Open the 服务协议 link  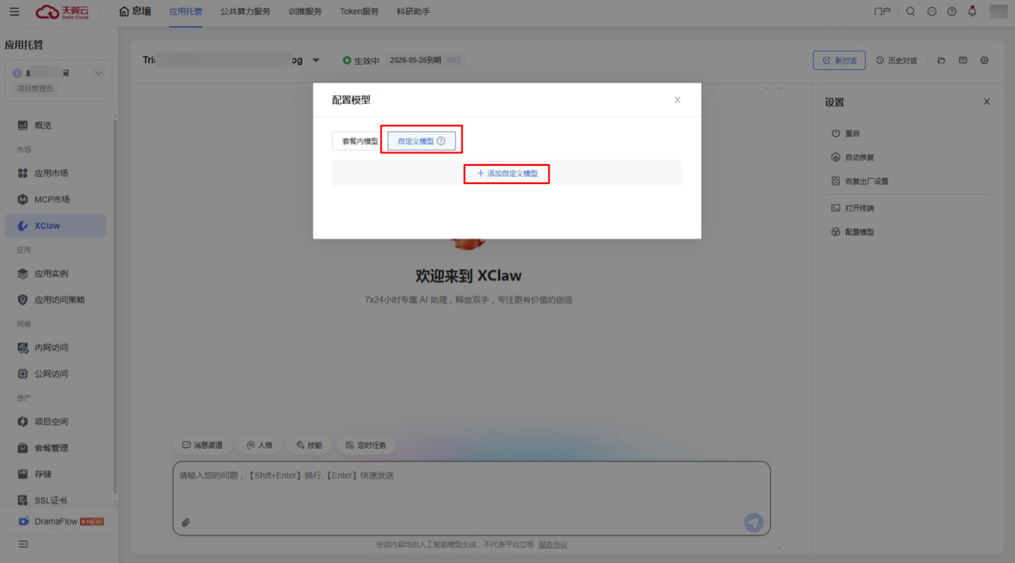553,545
